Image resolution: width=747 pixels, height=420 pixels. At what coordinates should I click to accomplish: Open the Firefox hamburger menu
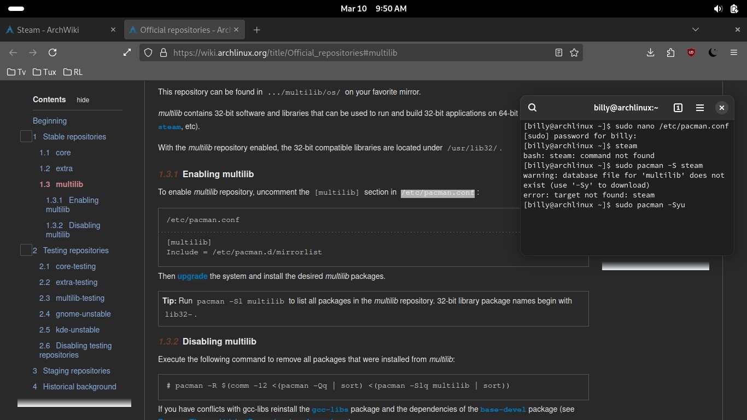(734, 52)
